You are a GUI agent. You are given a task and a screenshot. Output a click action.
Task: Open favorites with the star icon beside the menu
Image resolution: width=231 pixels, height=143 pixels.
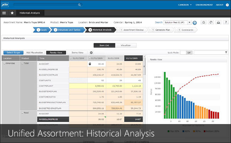pyautogui.click(x=12, y=13)
